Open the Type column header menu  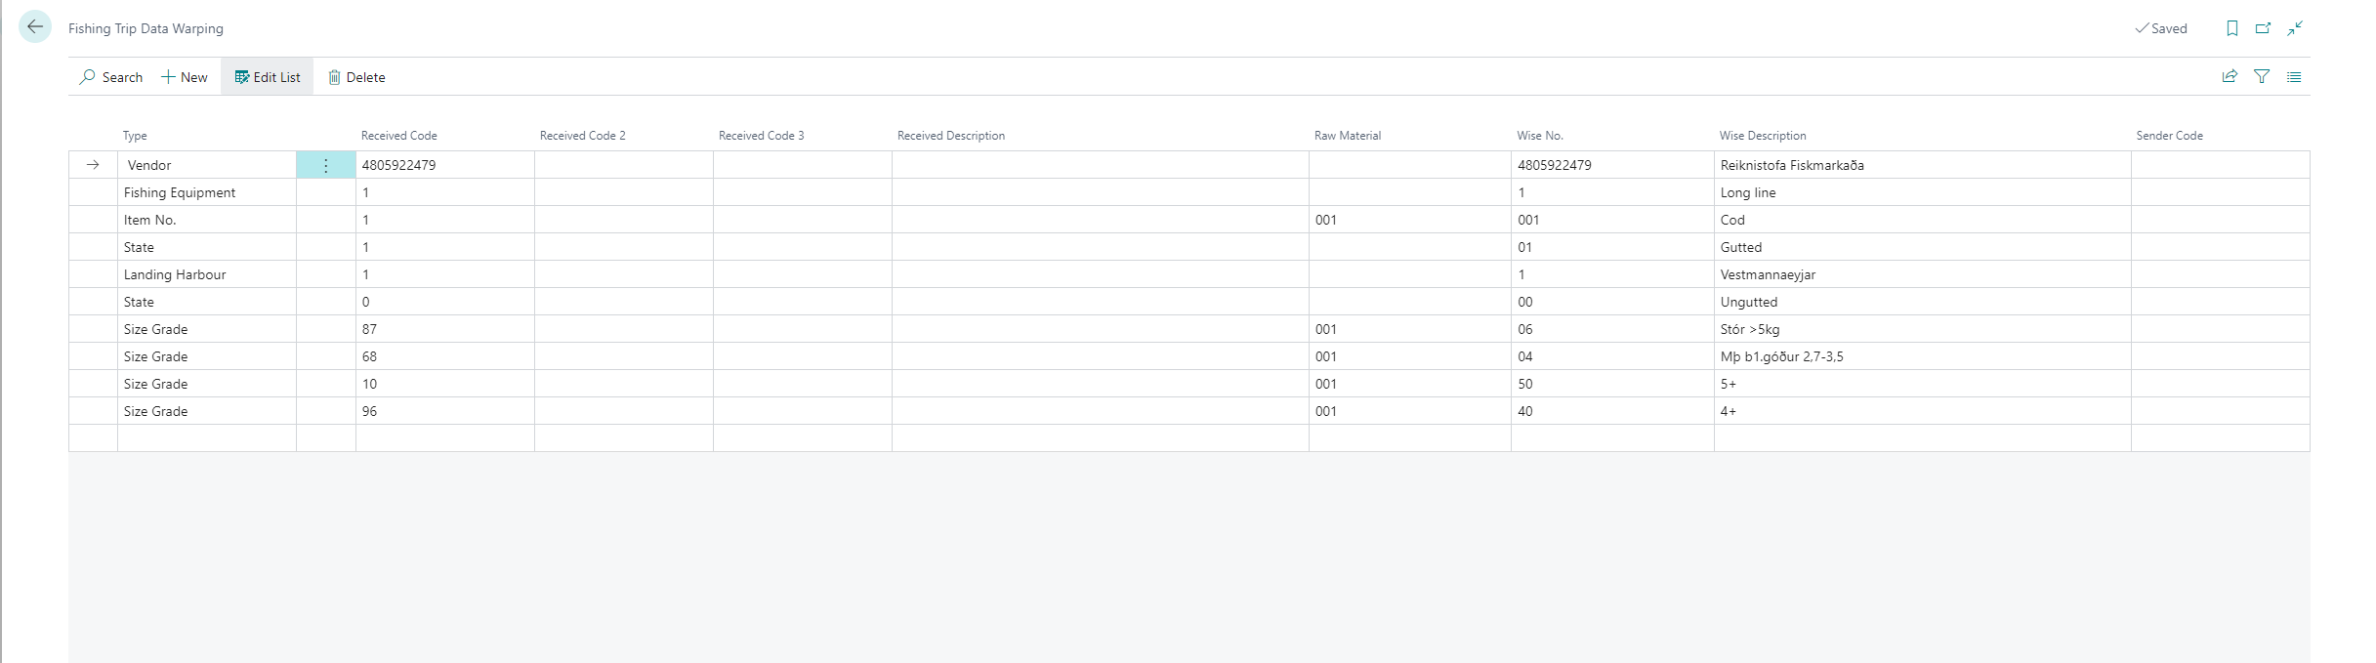tap(135, 136)
